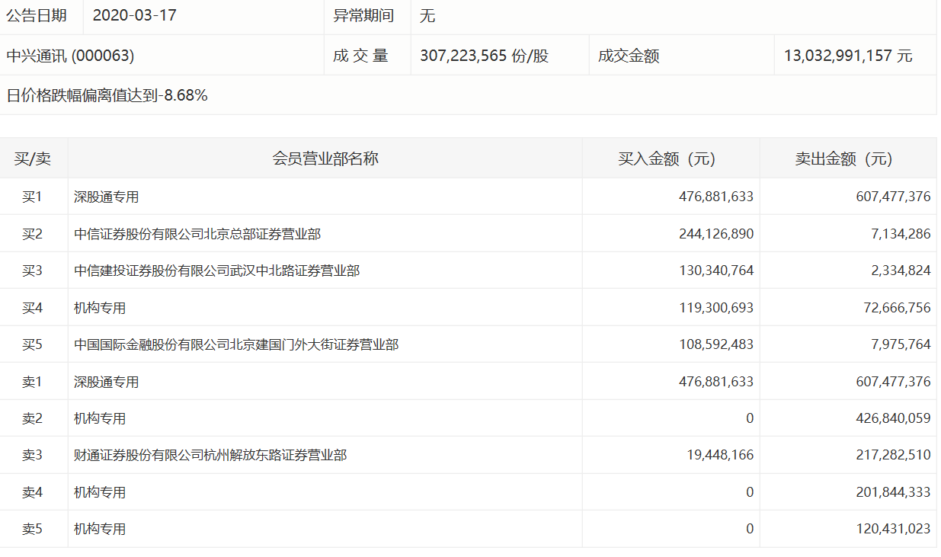Click the 买入金额（元） column header
941x557 pixels.
point(671,158)
